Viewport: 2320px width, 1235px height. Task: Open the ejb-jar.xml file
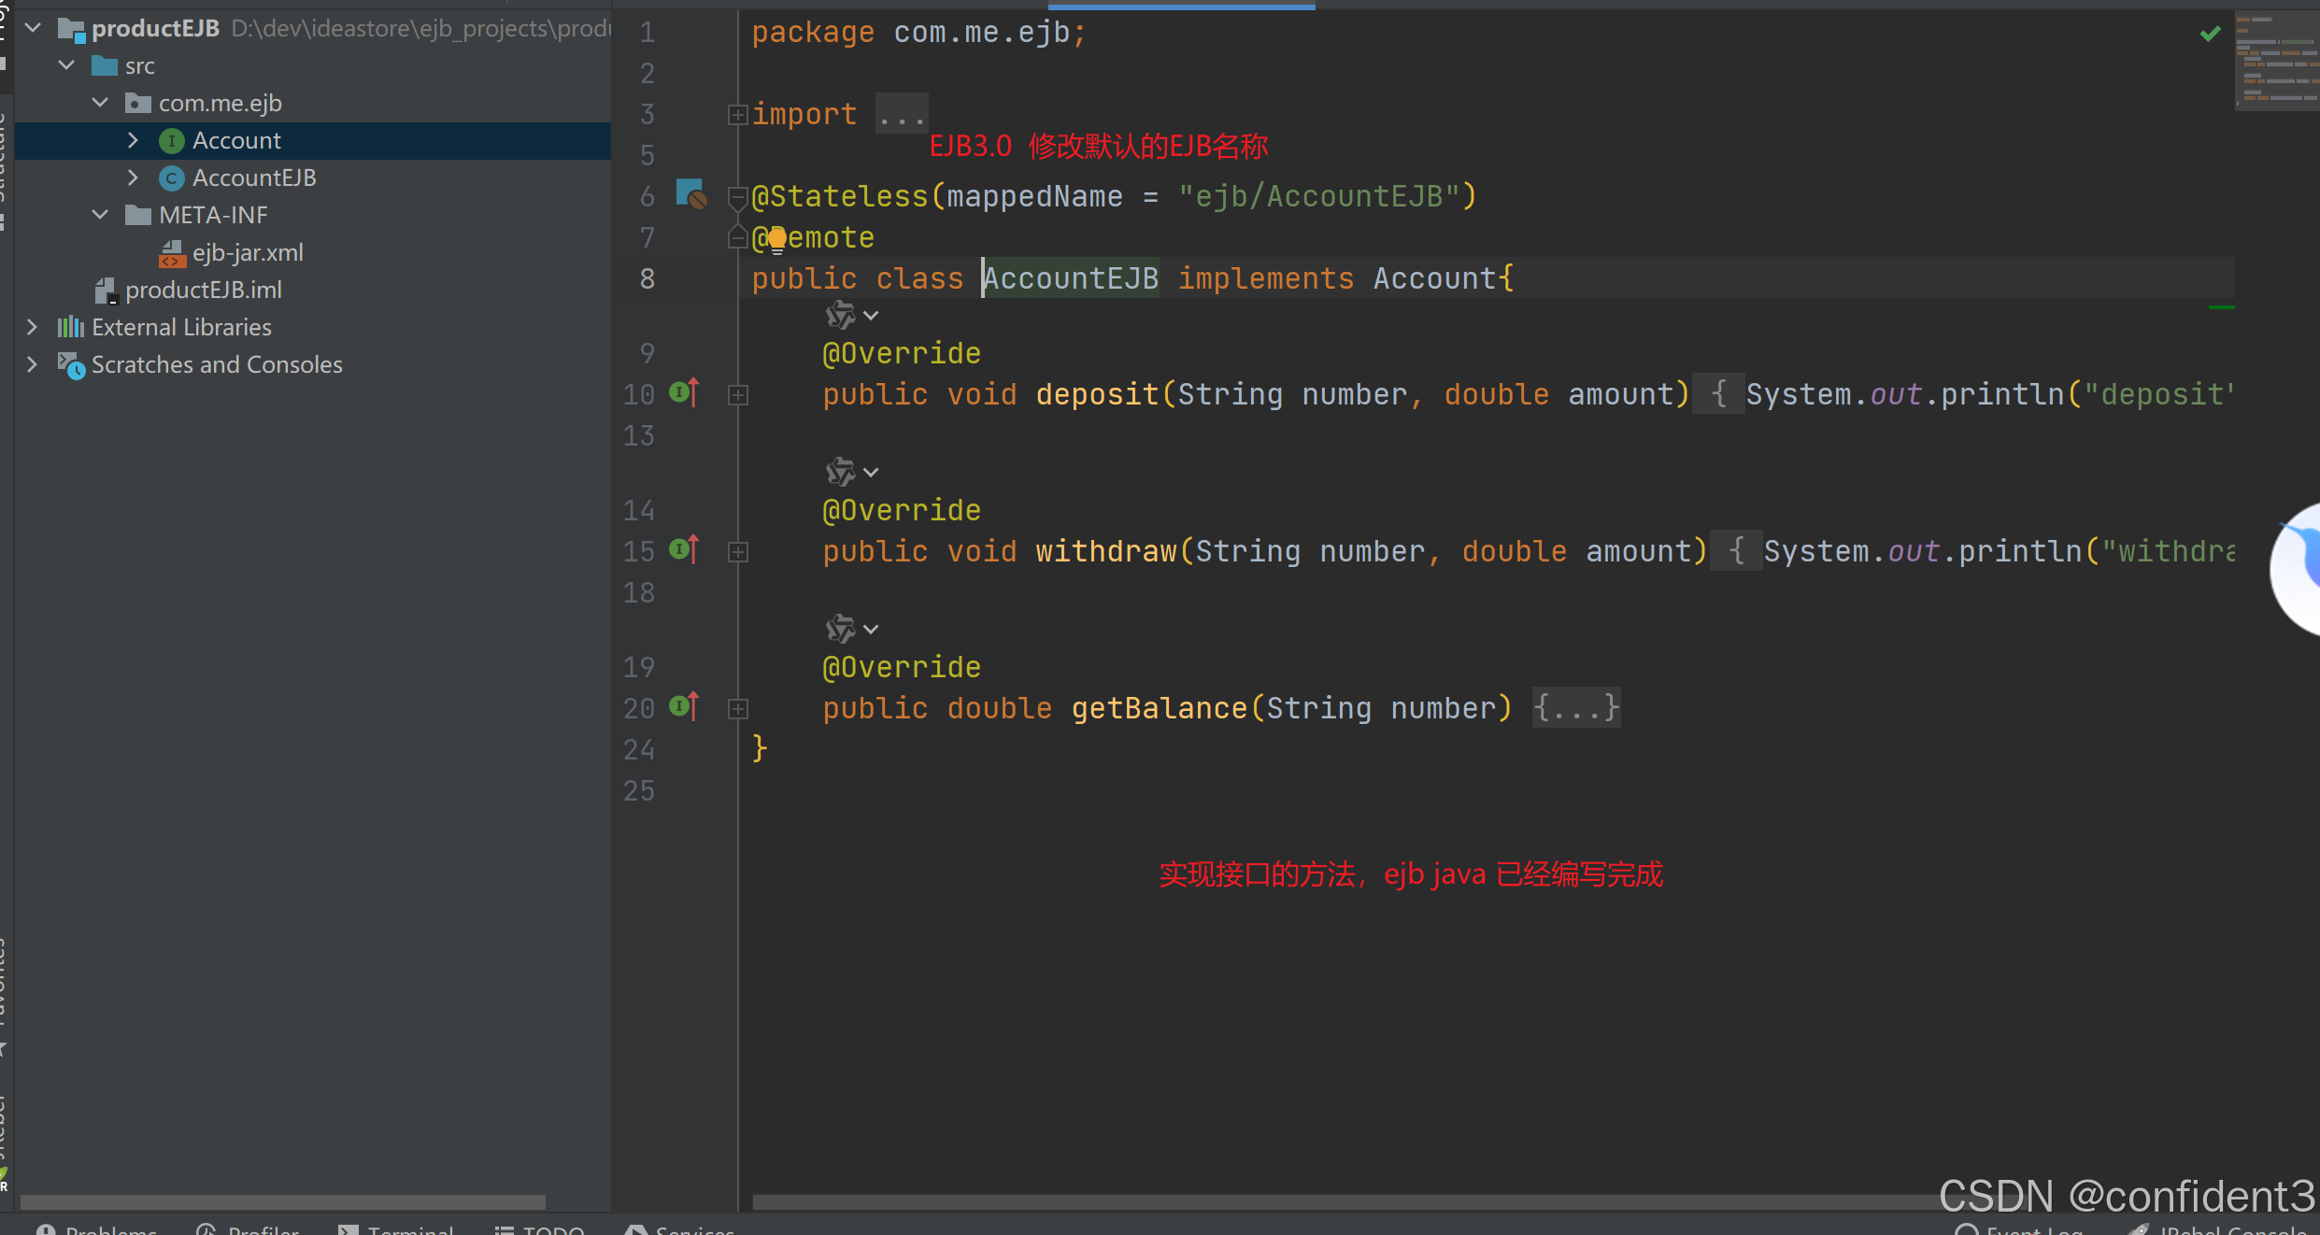[247, 252]
